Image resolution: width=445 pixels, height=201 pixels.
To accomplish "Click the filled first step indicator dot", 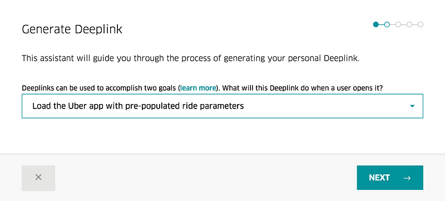I will (x=376, y=24).
